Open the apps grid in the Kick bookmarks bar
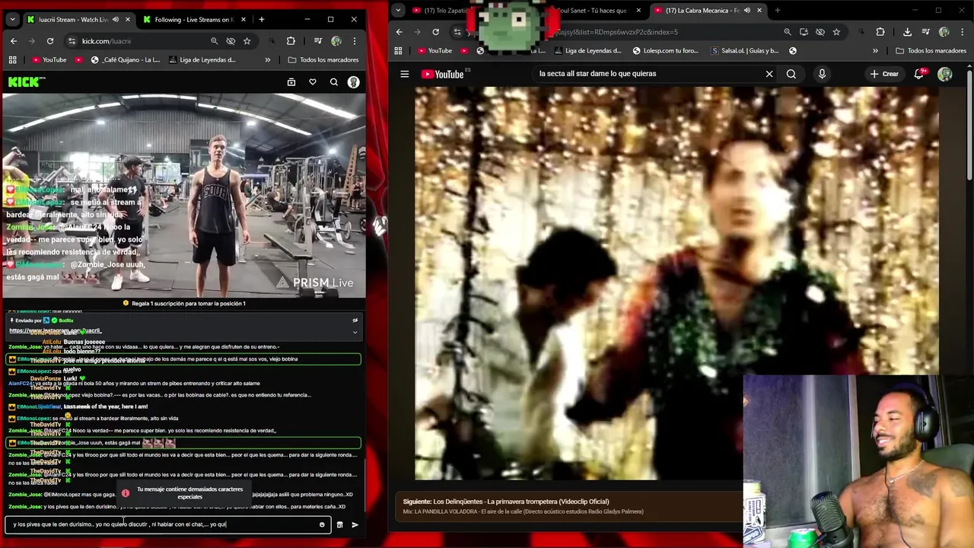This screenshot has width=974, height=548. point(12,59)
